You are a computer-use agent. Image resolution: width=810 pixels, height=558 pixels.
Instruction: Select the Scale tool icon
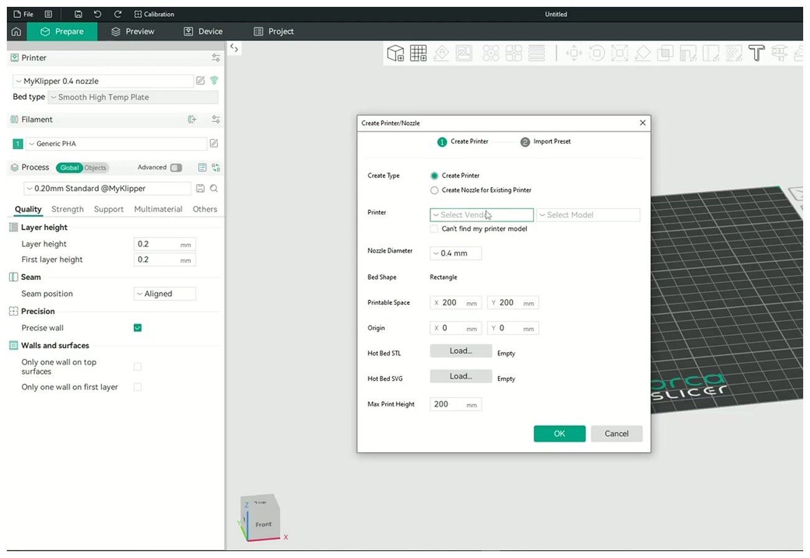(x=620, y=53)
